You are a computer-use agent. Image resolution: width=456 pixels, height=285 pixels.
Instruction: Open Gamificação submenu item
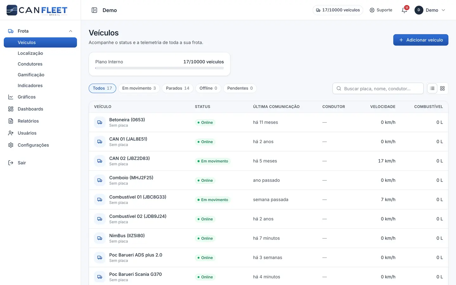point(40,75)
